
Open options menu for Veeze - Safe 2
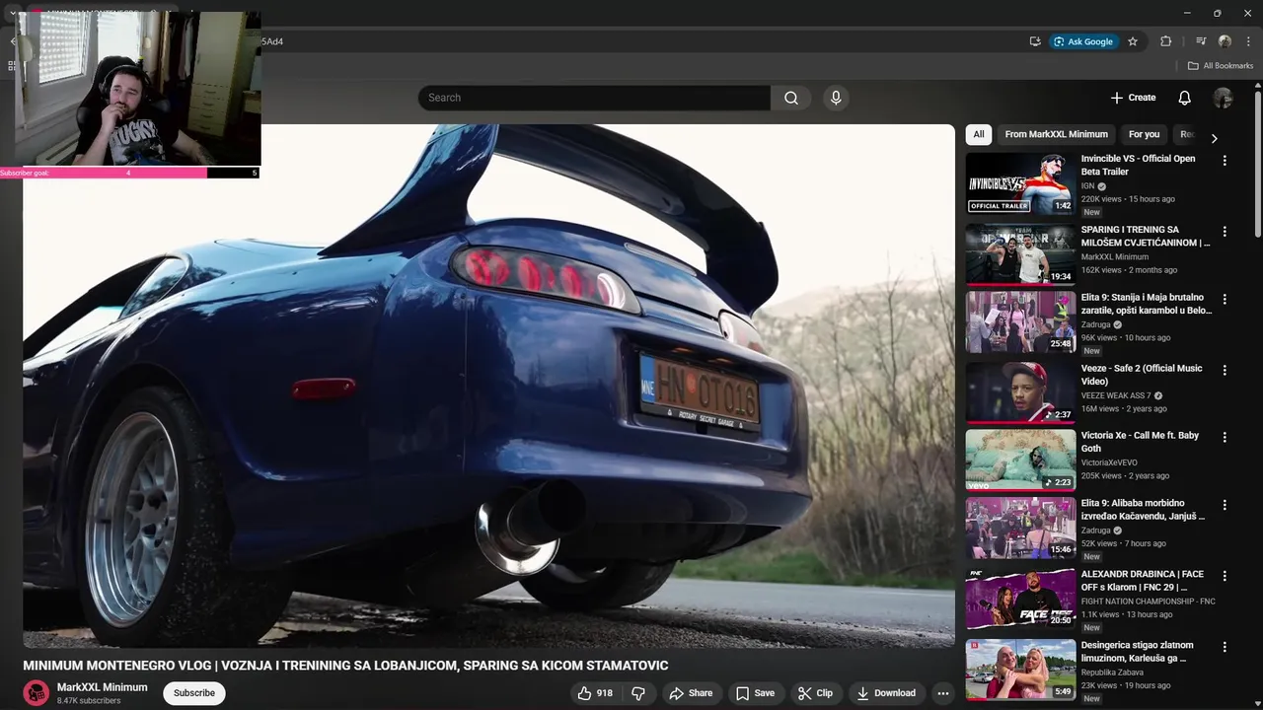1225,370
